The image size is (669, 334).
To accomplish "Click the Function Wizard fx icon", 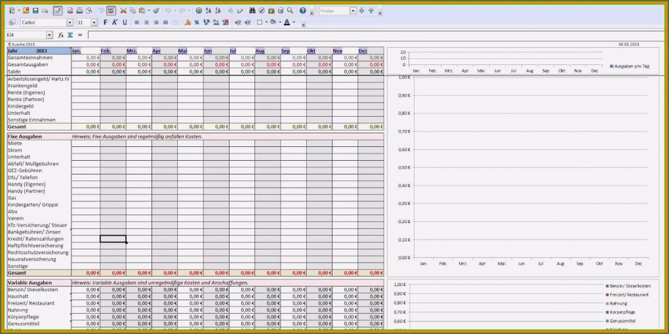I will pos(60,35).
